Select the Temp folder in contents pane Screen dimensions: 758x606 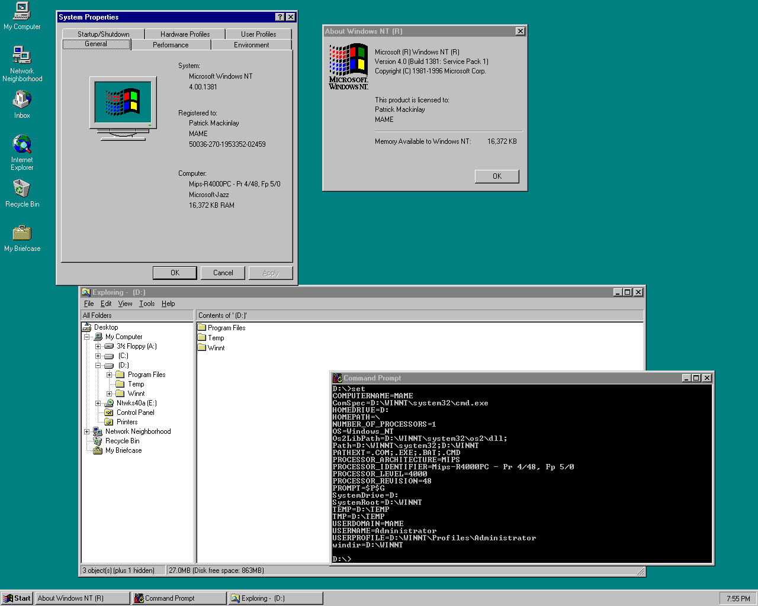click(x=216, y=338)
